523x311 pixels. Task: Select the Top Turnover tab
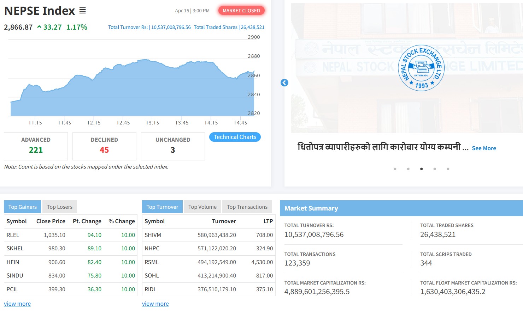(x=162, y=207)
